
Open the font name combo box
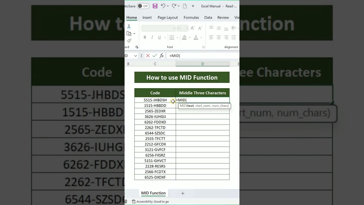(159, 28)
